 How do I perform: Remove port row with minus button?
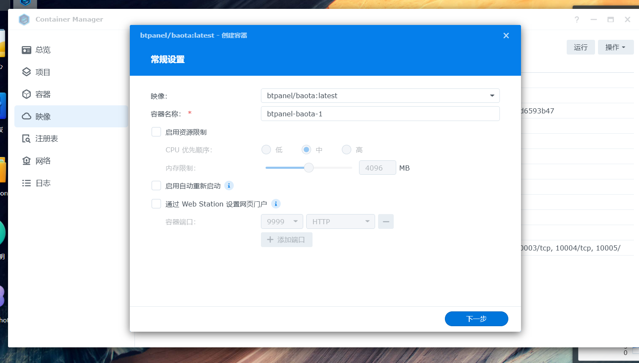(386, 222)
